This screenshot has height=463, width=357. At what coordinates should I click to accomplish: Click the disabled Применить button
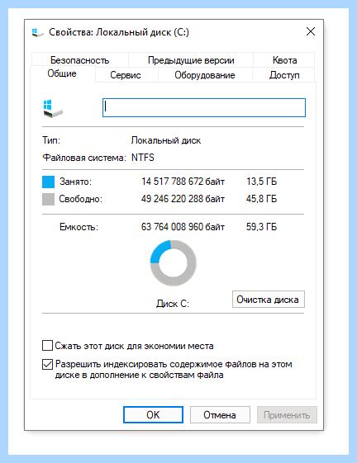click(x=287, y=415)
